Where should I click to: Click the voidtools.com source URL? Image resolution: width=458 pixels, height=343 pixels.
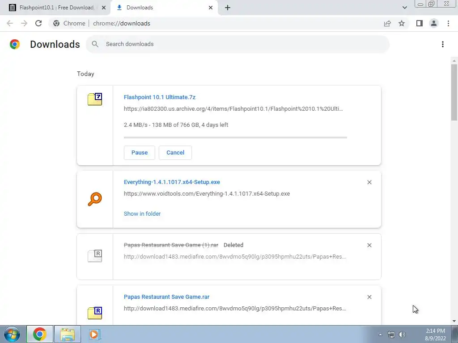[207, 194]
